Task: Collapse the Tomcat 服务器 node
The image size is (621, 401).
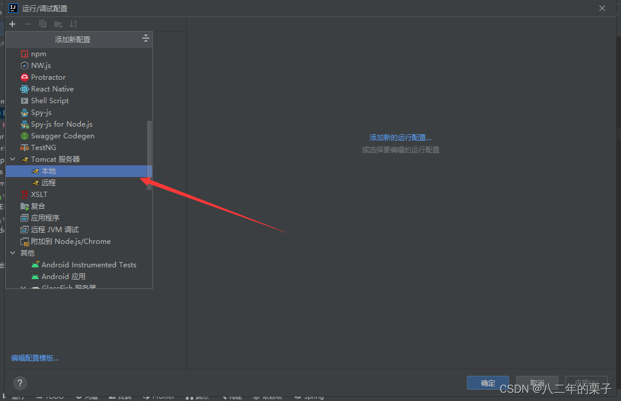Action: [x=13, y=159]
